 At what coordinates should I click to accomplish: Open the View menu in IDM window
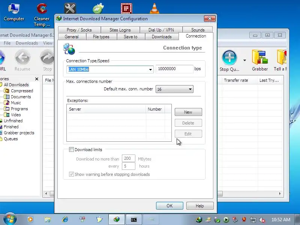(48, 43)
